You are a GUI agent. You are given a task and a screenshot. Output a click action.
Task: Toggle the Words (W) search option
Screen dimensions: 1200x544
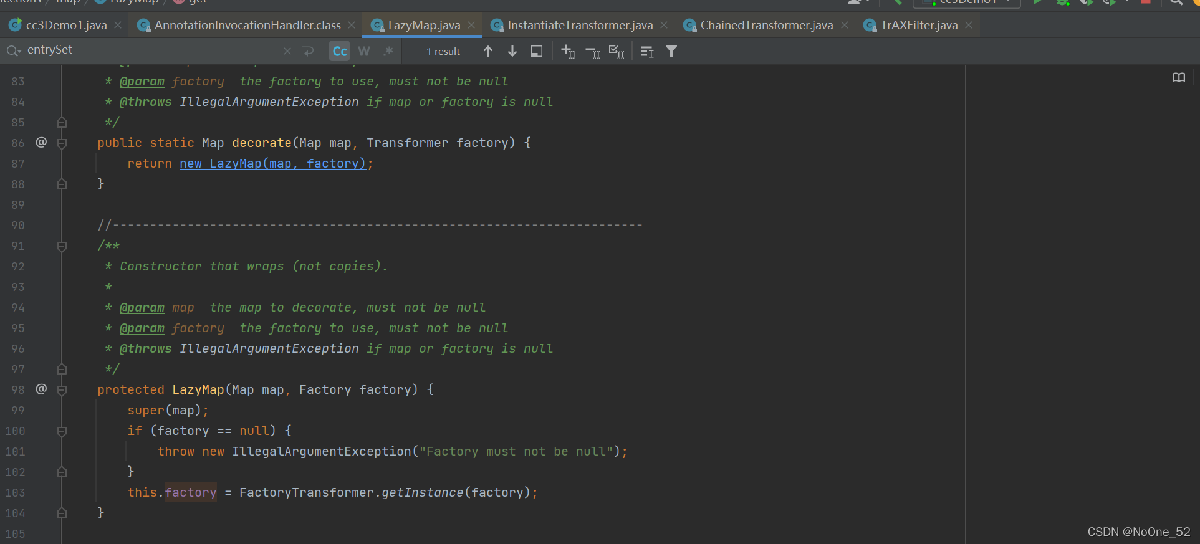click(364, 51)
